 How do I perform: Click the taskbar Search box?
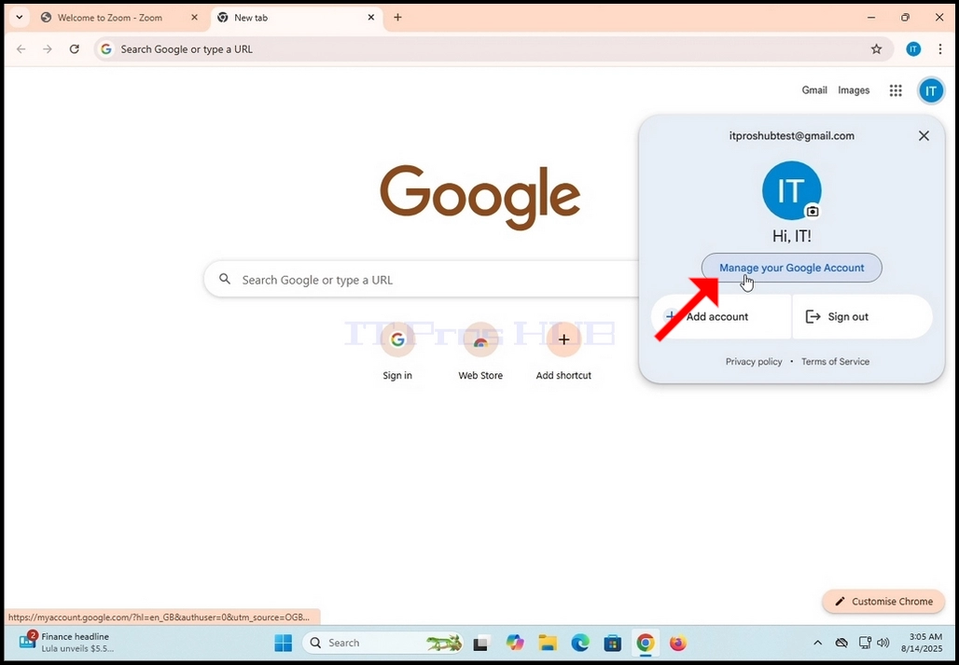382,643
